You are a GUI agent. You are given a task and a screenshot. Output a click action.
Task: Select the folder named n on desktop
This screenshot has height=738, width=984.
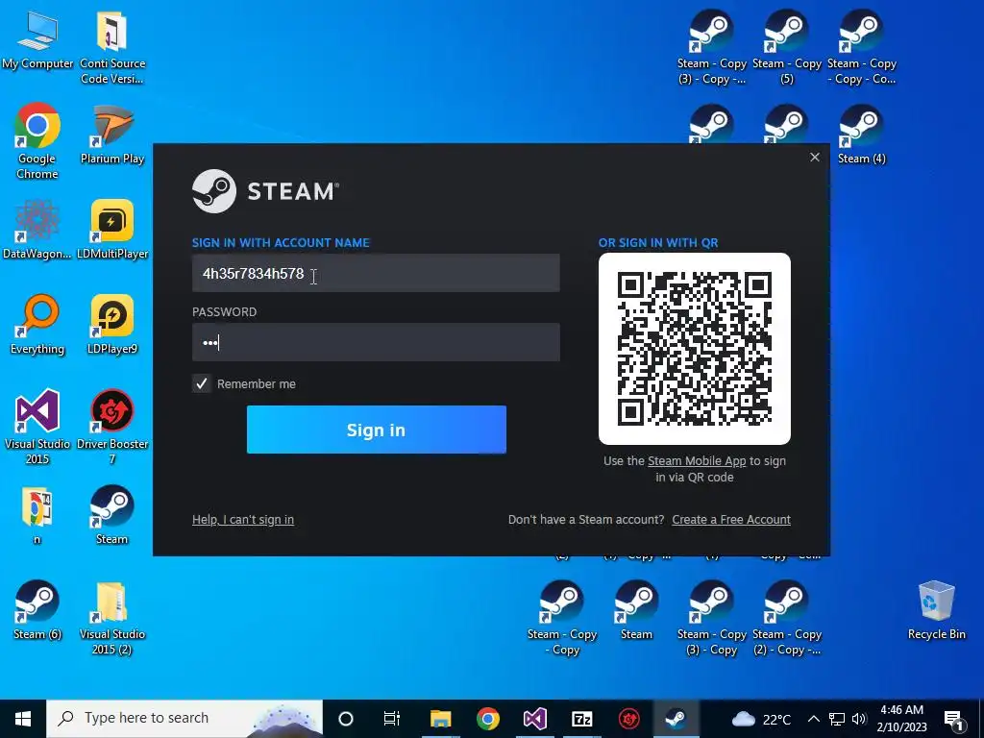coord(37,515)
